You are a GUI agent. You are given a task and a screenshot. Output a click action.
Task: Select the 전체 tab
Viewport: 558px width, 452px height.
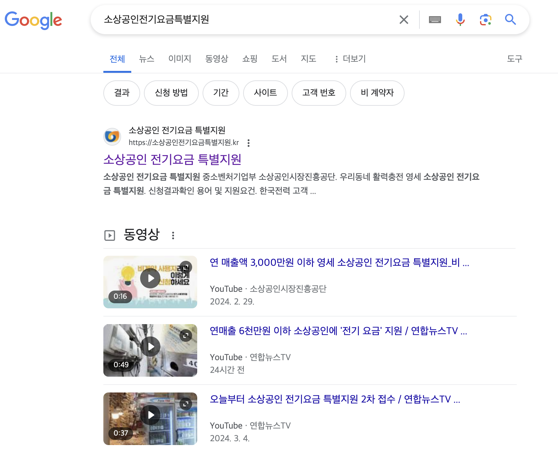[x=117, y=59]
